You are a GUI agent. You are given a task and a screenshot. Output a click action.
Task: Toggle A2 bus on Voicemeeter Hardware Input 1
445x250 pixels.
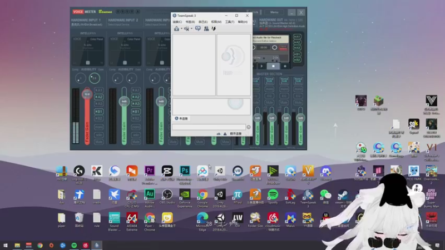(98, 97)
